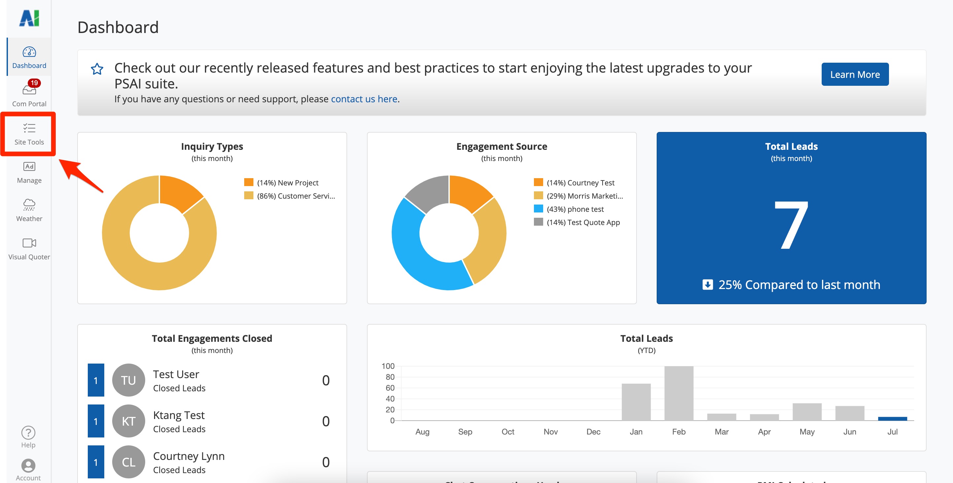Toggle Morris Marketing legend entry
Image resolution: width=953 pixels, height=483 pixels.
584,196
